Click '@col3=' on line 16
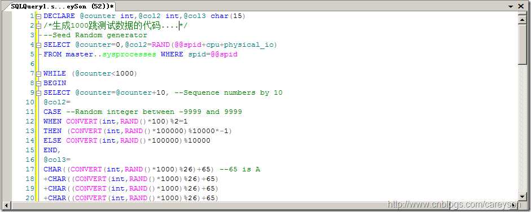531x212 pixels. pos(57,160)
